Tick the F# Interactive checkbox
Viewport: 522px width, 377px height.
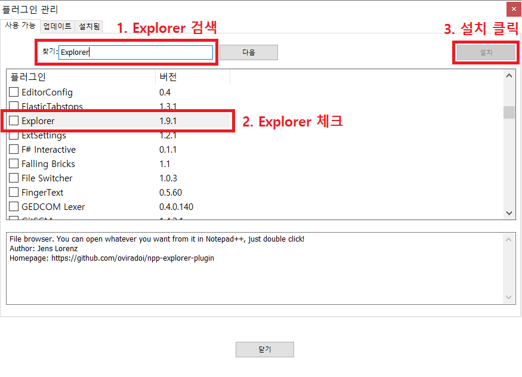tap(14, 149)
